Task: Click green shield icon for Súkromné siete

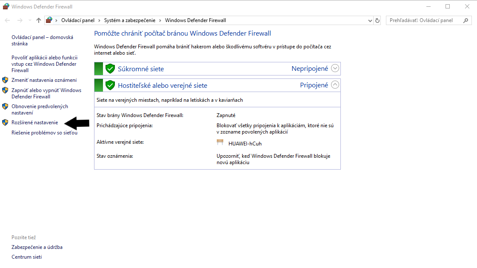Action: [110, 69]
